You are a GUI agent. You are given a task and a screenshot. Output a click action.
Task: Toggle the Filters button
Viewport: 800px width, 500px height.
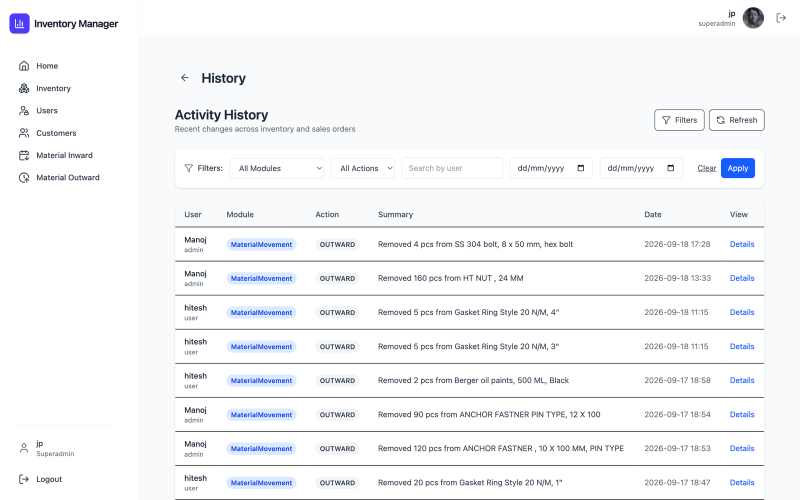679,120
